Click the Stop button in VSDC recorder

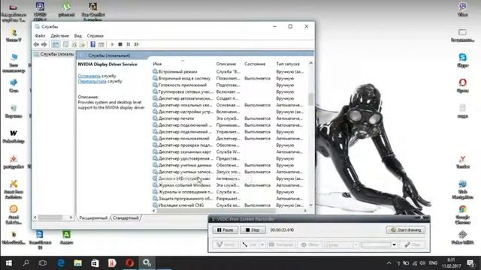[x=253, y=230]
